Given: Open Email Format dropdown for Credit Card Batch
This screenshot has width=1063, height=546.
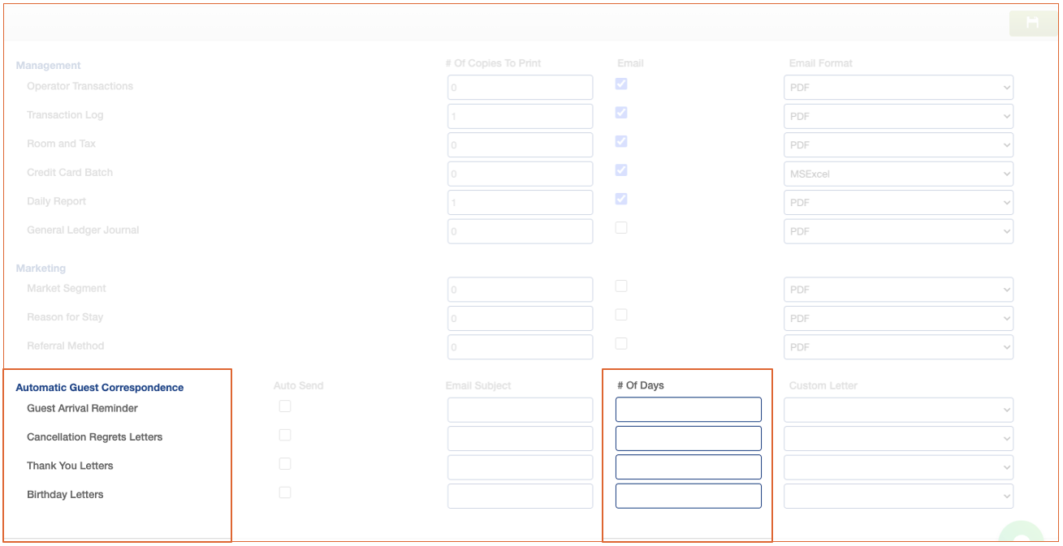Looking at the screenshot, I should 898,174.
